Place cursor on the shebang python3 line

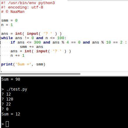(x=28, y=3)
